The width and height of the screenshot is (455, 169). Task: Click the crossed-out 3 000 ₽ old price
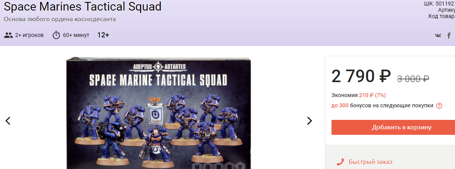(413, 79)
